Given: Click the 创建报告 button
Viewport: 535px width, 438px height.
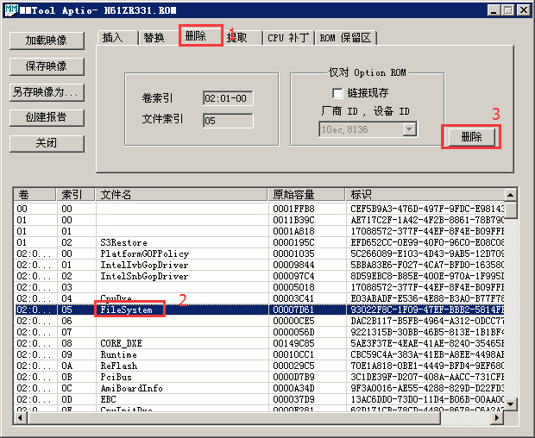Looking at the screenshot, I should click(47, 117).
